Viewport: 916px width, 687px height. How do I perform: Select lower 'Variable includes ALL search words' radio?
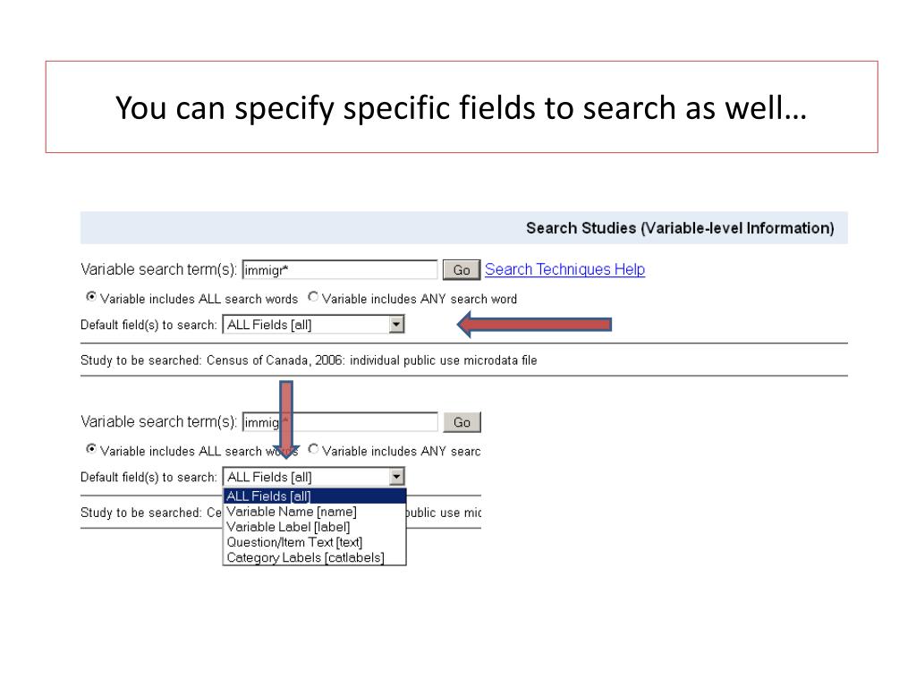click(x=91, y=449)
